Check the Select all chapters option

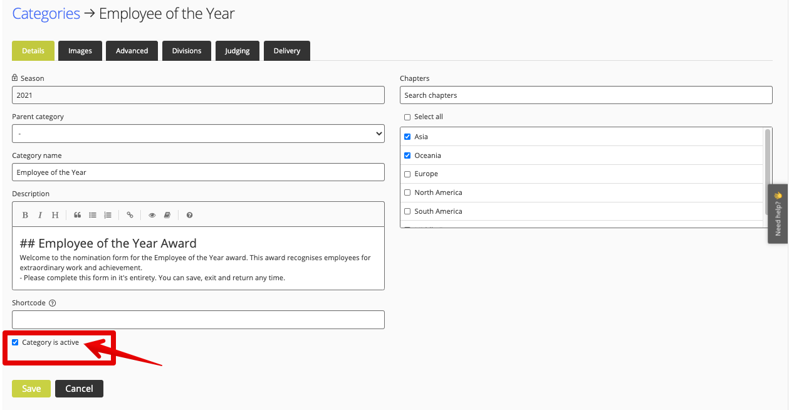[x=407, y=117]
